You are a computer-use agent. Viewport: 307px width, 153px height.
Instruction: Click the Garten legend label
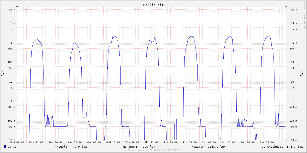(x=13, y=147)
